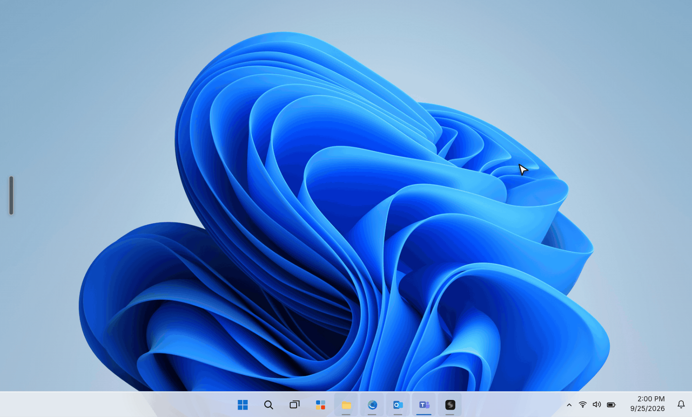Open the volume speaker control
The height and width of the screenshot is (417, 692).
597,405
